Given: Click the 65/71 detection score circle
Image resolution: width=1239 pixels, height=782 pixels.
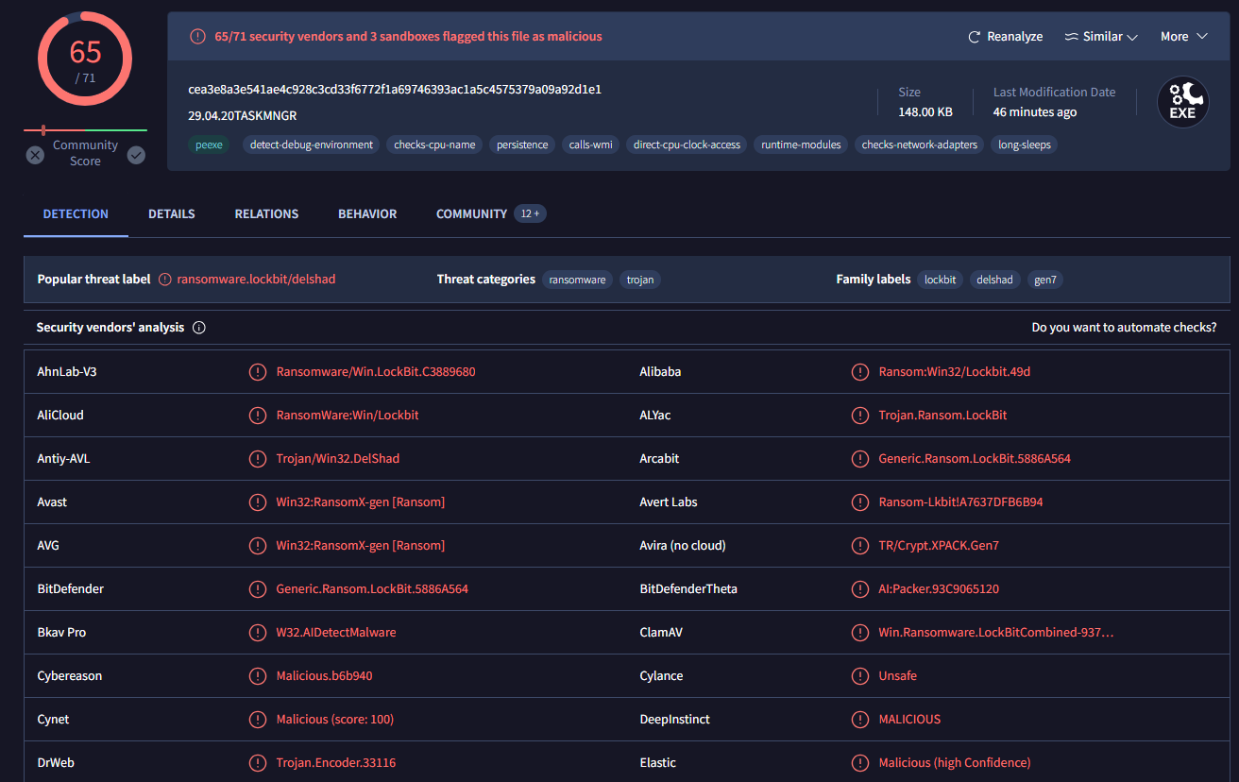Looking at the screenshot, I should point(85,59).
